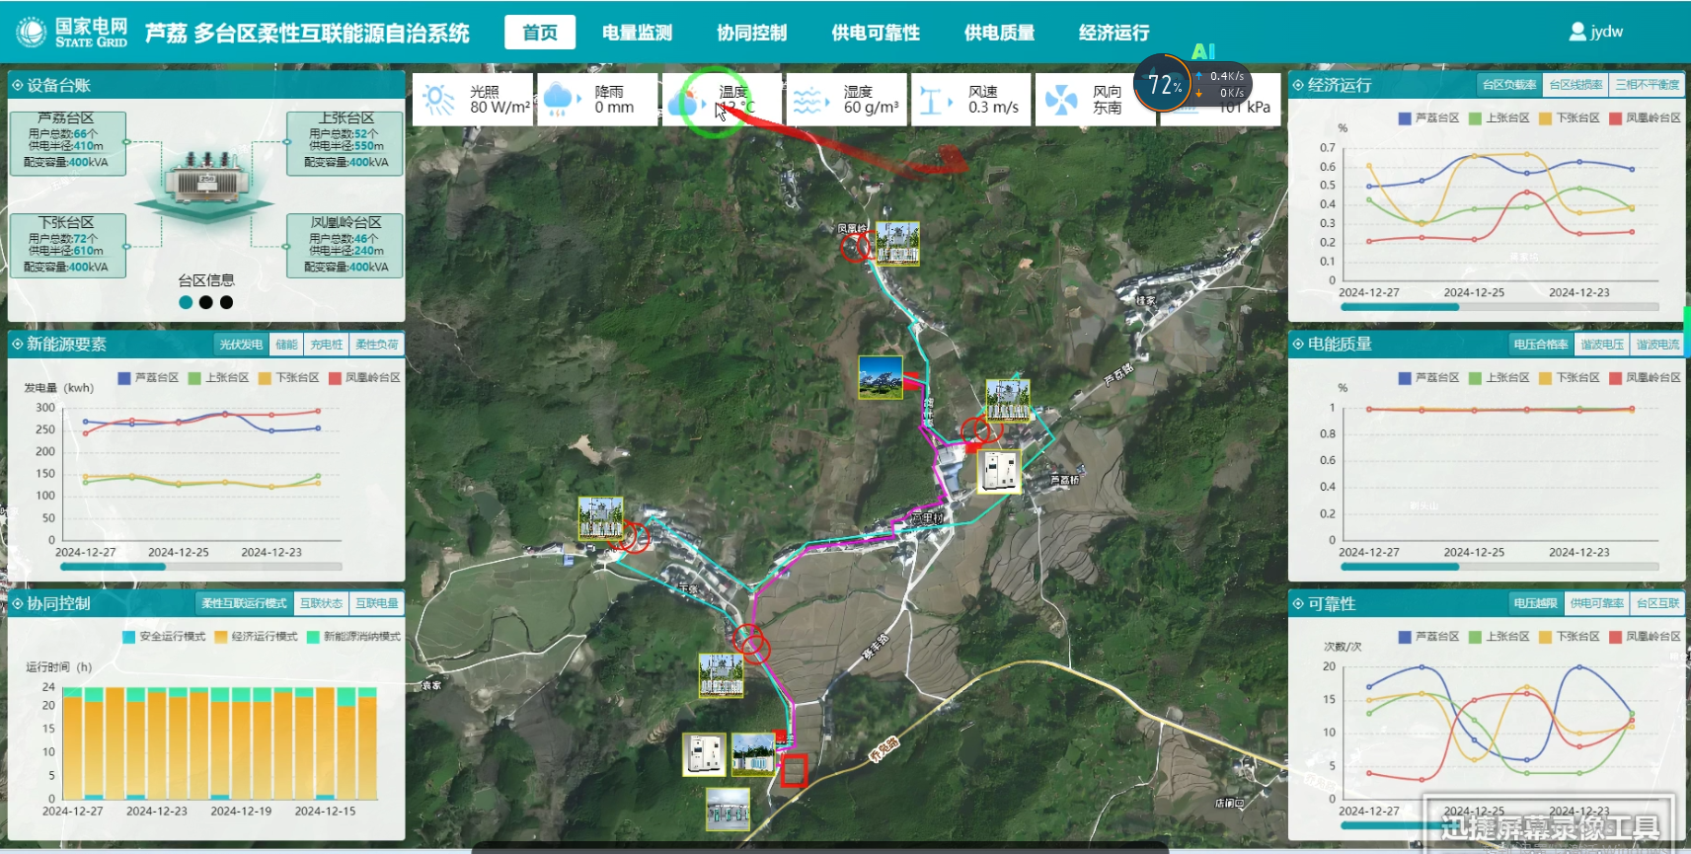Open the 供电可靠性 menu
This screenshot has height=854, width=1691.
point(875,33)
